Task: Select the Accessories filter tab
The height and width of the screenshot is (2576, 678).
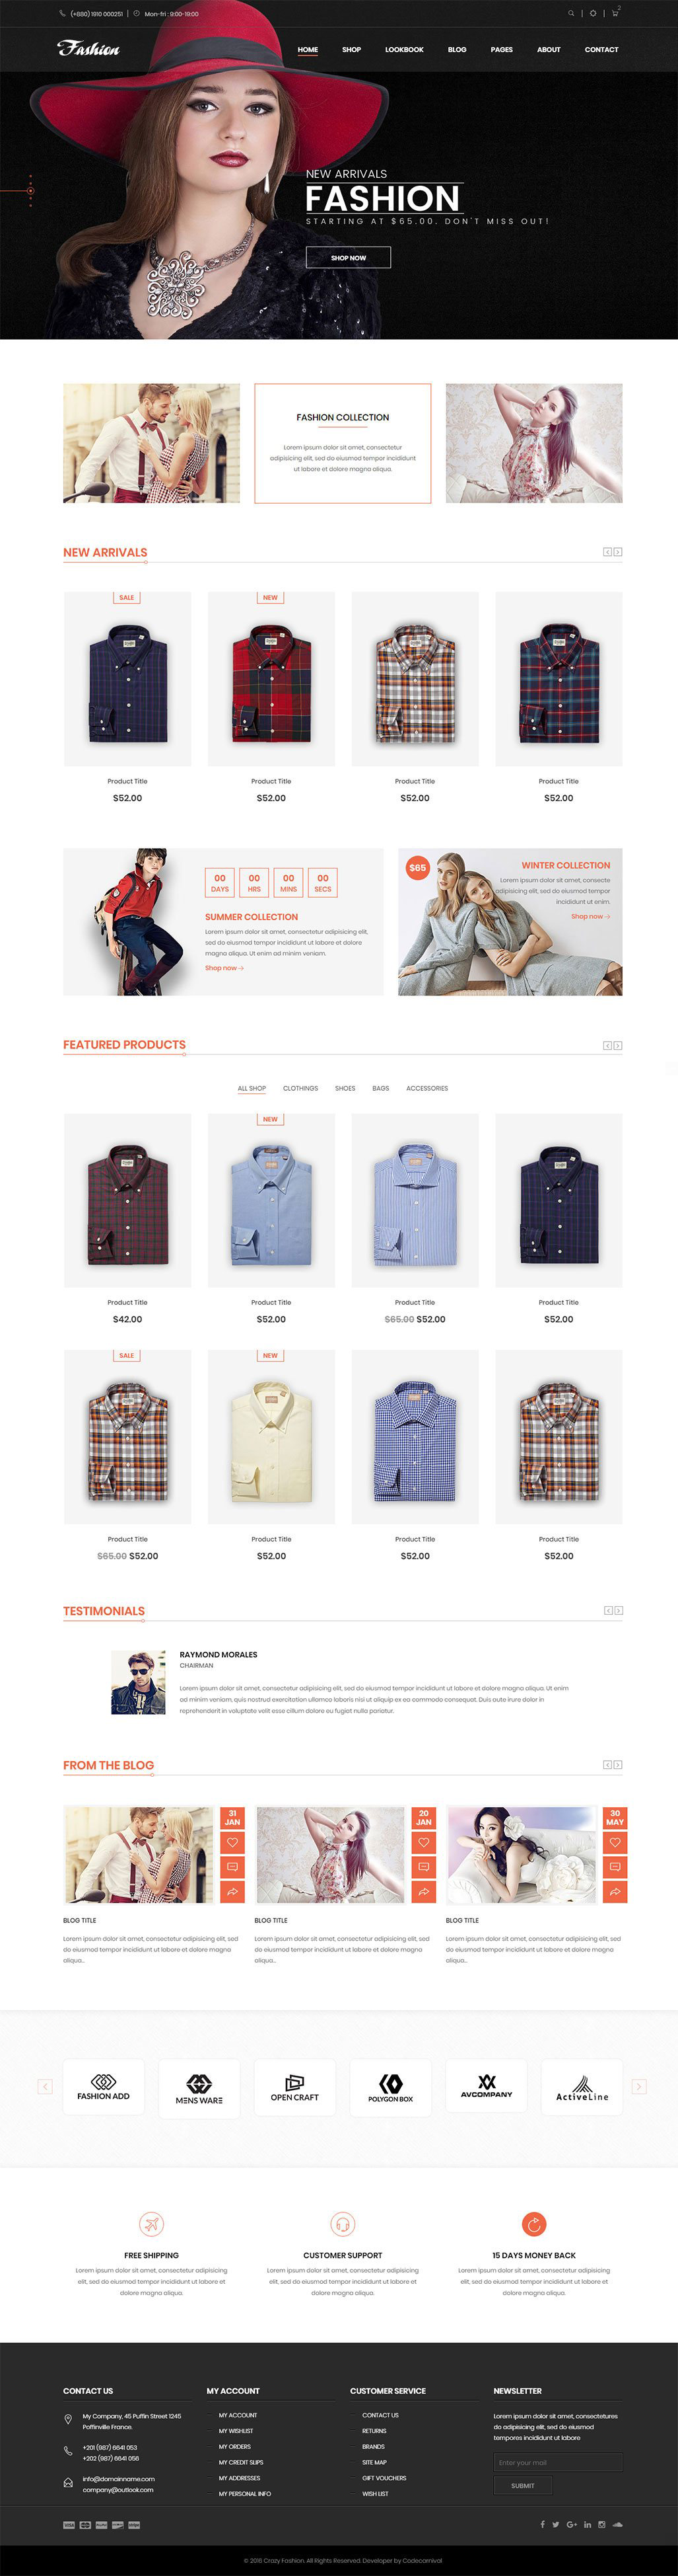Action: [427, 1088]
